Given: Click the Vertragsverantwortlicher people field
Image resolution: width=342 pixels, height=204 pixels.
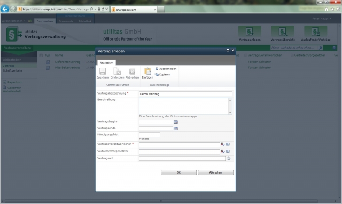Looking at the screenshot, I should 180,145.
